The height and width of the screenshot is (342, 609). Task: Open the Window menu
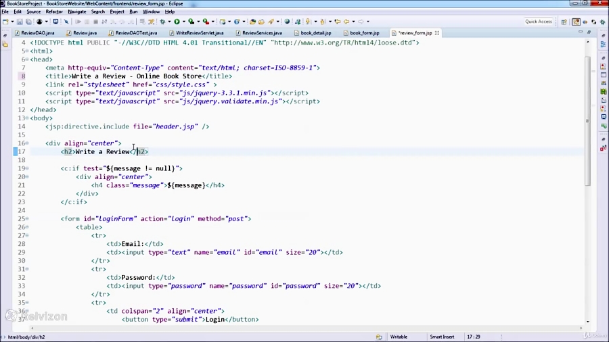pyautogui.click(x=151, y=11)
